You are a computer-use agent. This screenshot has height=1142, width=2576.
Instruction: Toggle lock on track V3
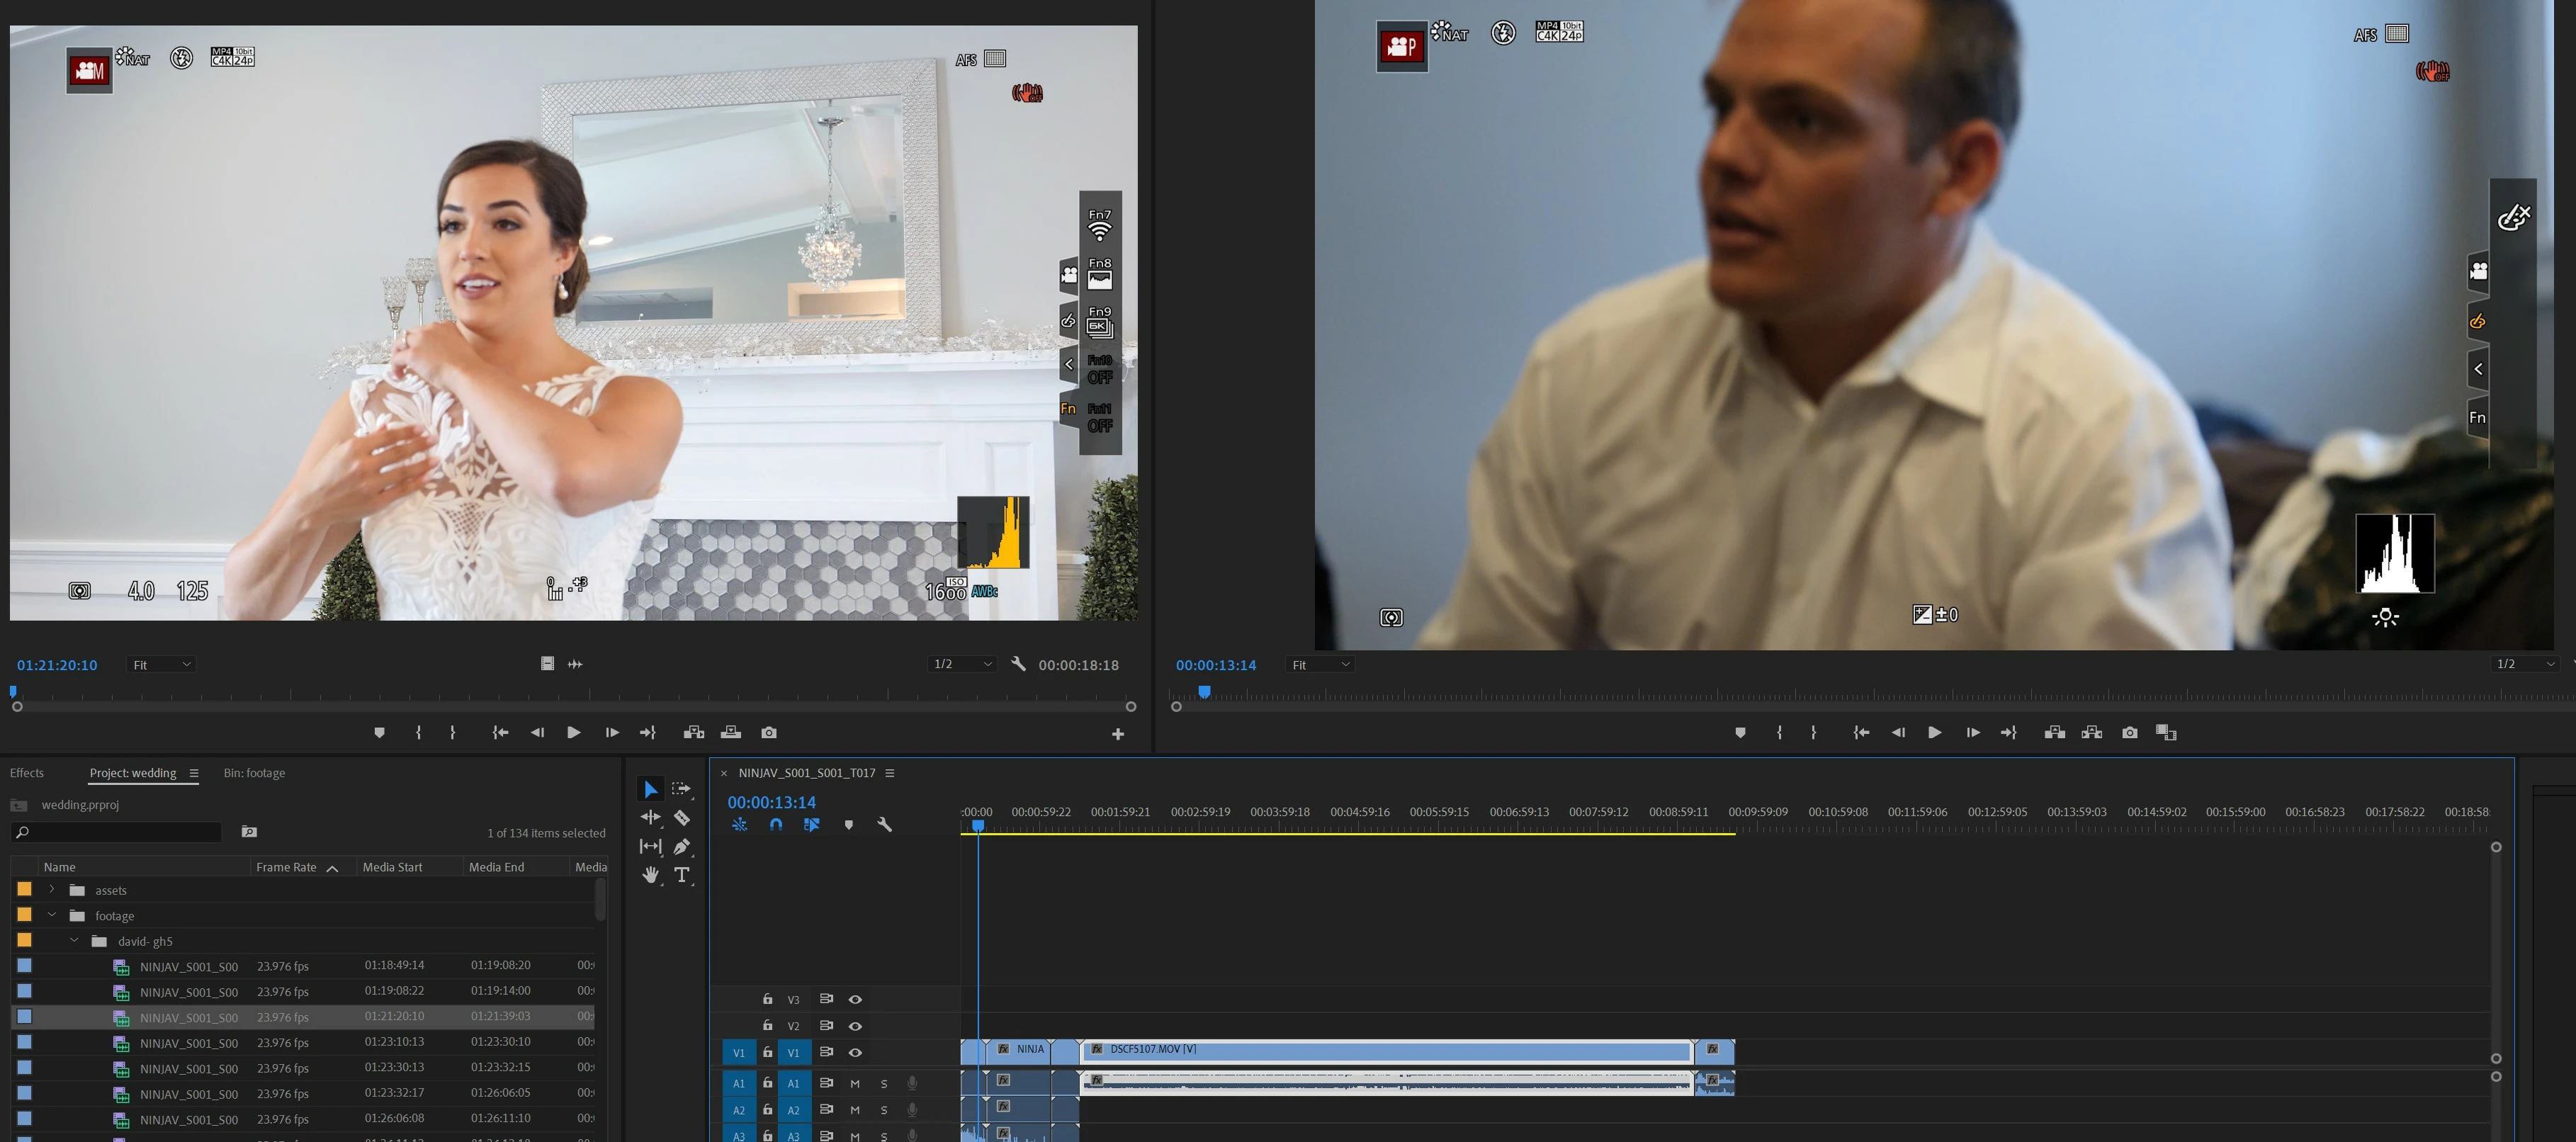coord(767,999)
